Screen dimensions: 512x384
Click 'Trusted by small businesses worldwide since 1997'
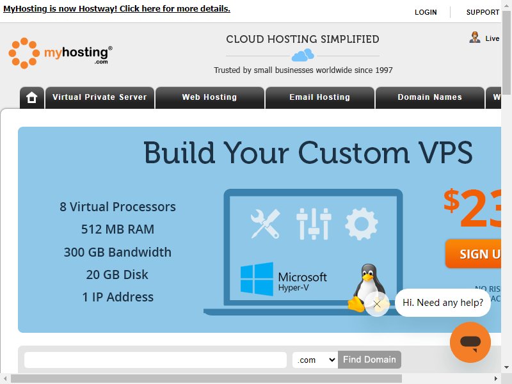[x=303, y=70]
